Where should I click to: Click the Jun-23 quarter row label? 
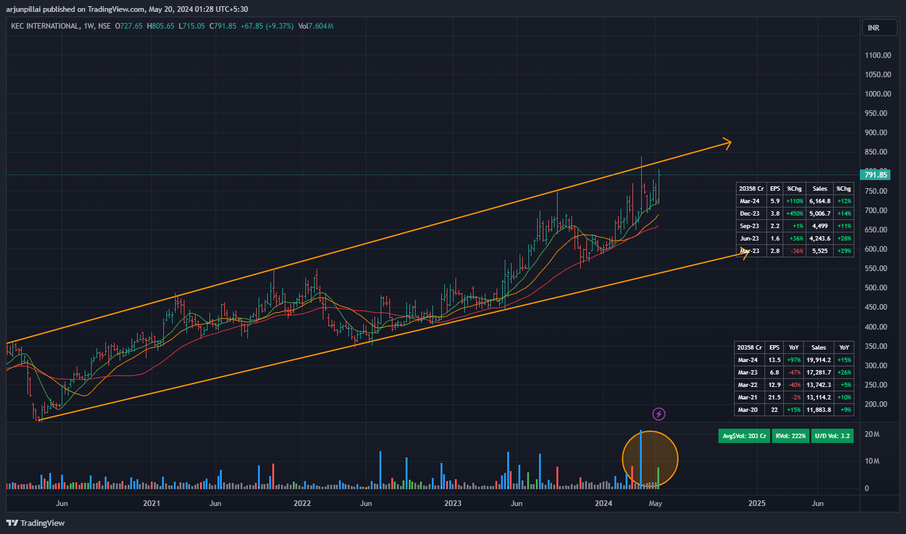(x=749, y=239)
